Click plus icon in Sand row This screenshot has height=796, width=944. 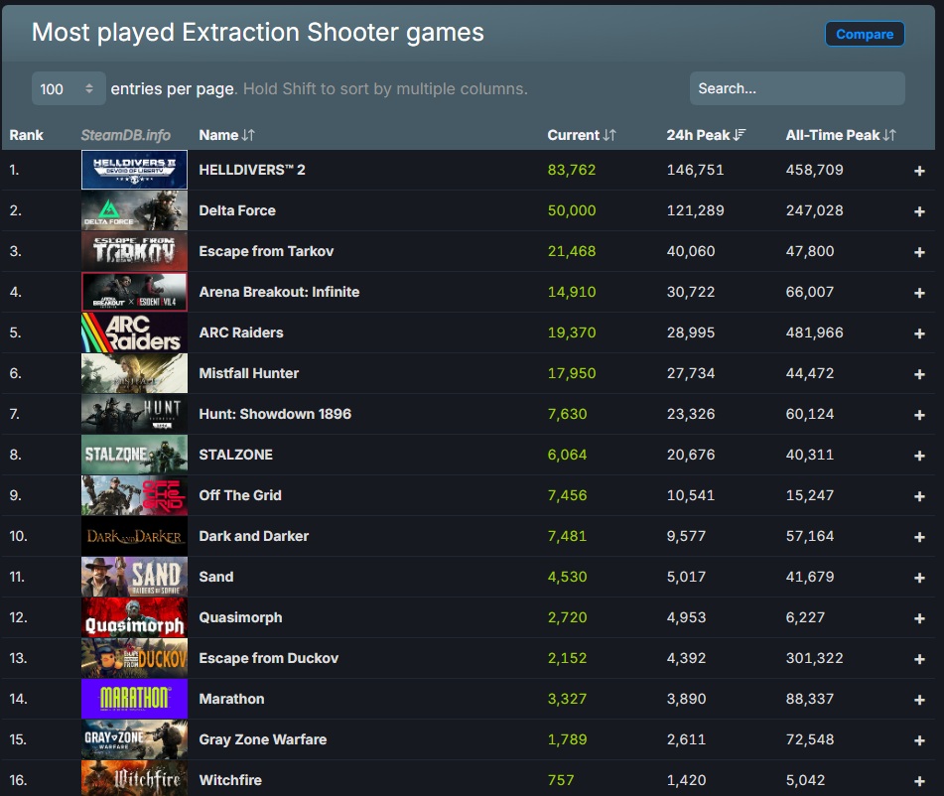pyautogui.click(x=919, y=578)
